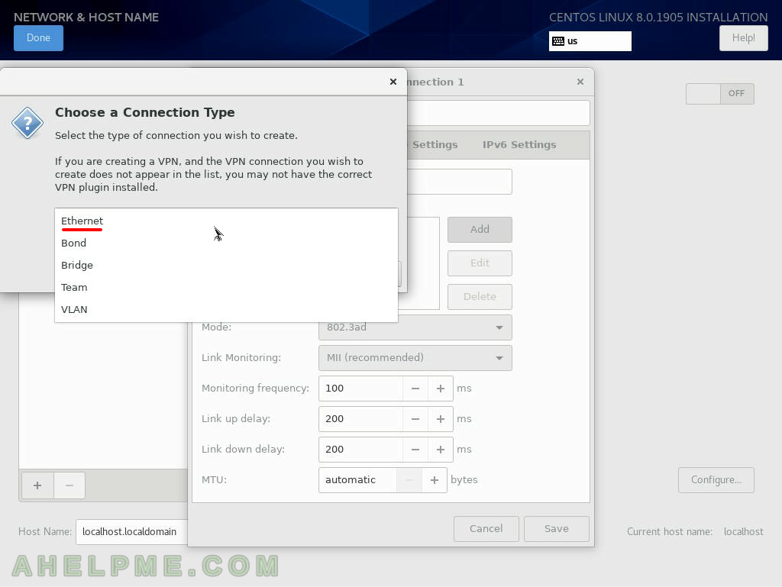The height and width of the screenshot is (587, 782).
Task: Switch to the IPv6 Settings tab
Action: point(519,145)
